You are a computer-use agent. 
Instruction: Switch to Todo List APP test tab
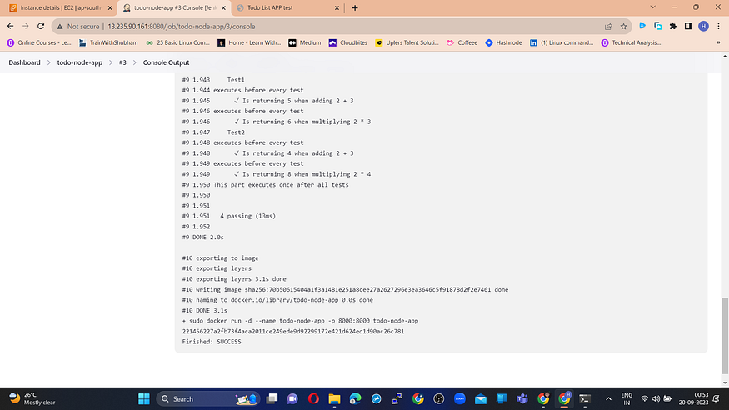288,7
